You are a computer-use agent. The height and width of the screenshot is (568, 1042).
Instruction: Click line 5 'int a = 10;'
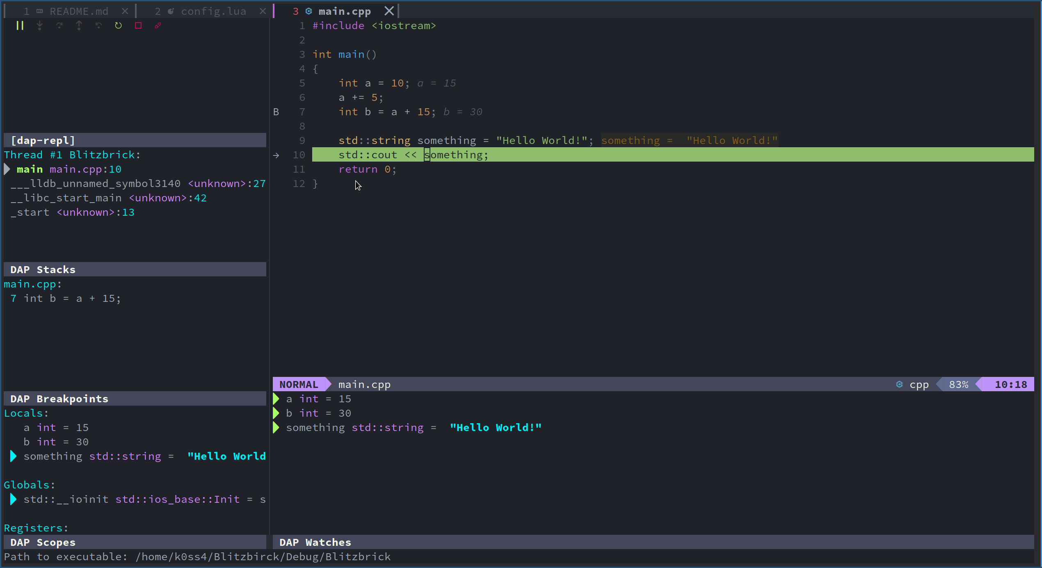coord(374,83)
